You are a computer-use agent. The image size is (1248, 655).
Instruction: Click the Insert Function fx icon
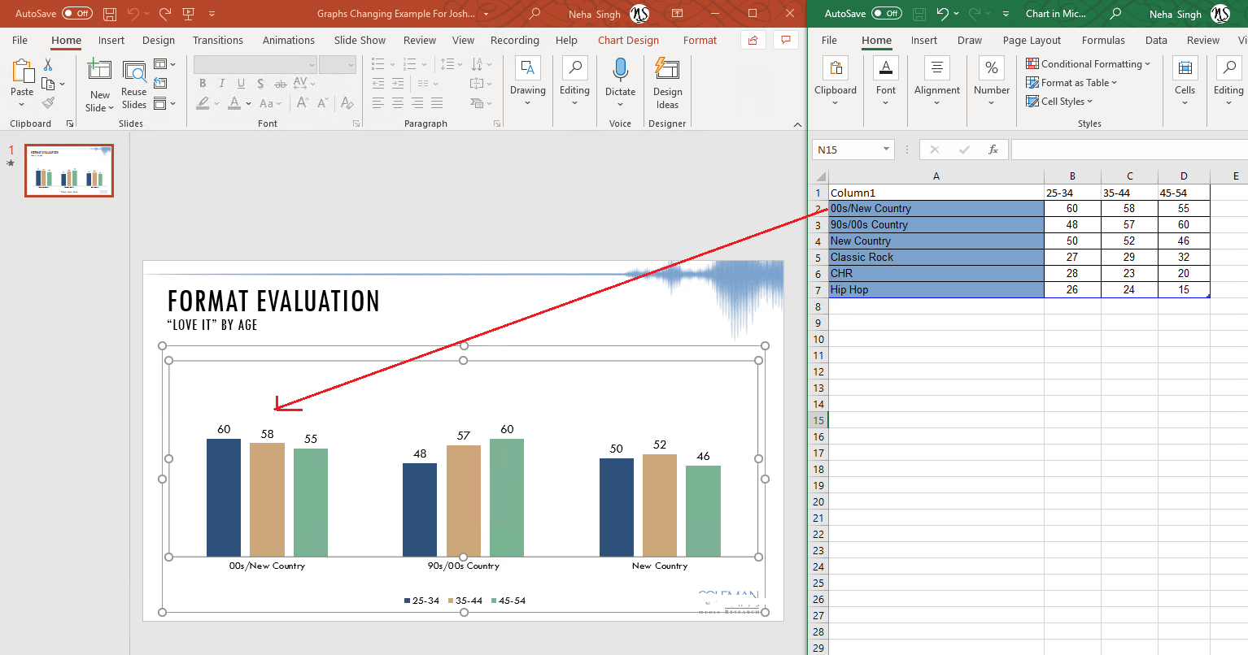[x=993, y=150]
